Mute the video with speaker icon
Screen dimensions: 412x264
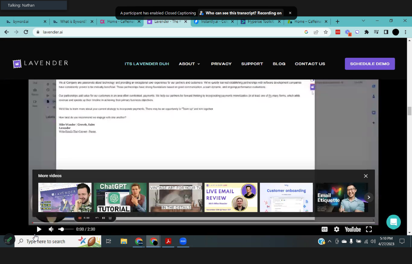point(51,229)
